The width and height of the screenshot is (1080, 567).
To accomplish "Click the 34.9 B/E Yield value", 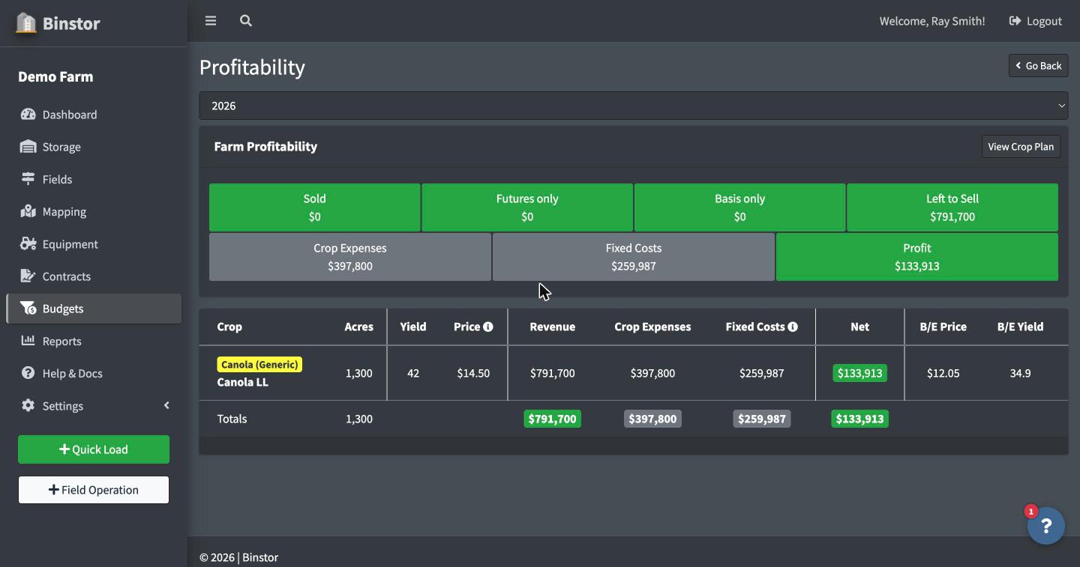I will tap(1020, 373).
